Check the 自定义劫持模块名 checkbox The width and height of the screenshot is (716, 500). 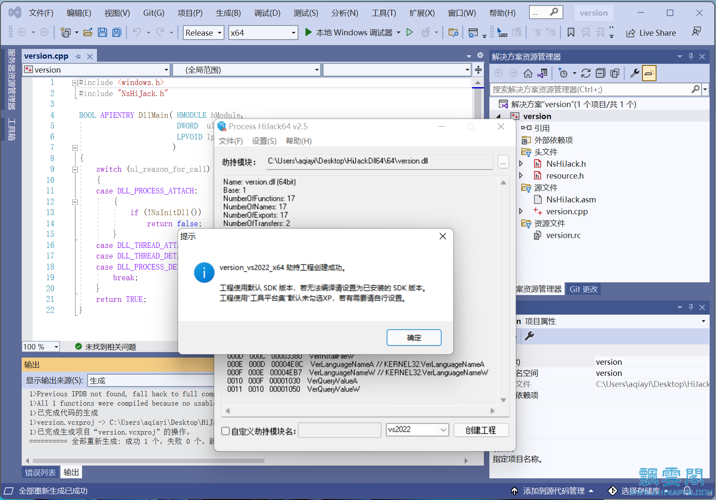pos(226,431)
